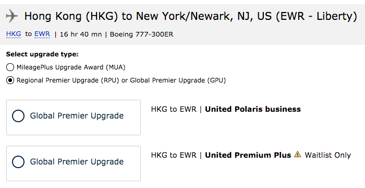Viewport: 365px width, 188px height.
Task: Click the Boeing 777-300ER aircraft text
Action: point(141,34)
